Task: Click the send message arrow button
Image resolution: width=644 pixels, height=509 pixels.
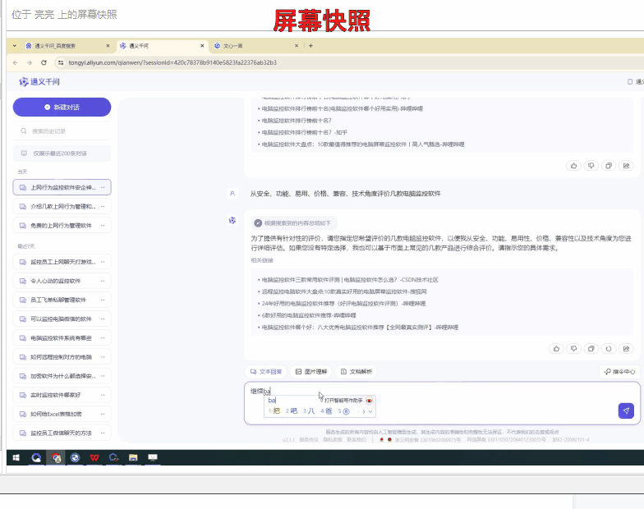Action: tap(626, 410)
